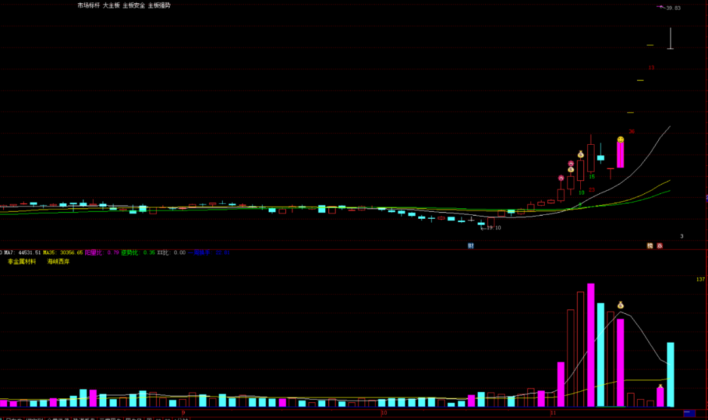Image resolution: width=708 pixels, height=420 pixels.
Task: Click the green number 15 annotation
Action: (x=591, y=177)
